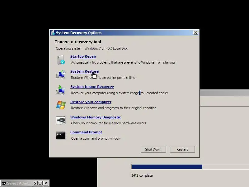This screenshot has width=249, height=187.
Task: Click the minimized Select Admin console icon
Action: [x=4, y=184]
